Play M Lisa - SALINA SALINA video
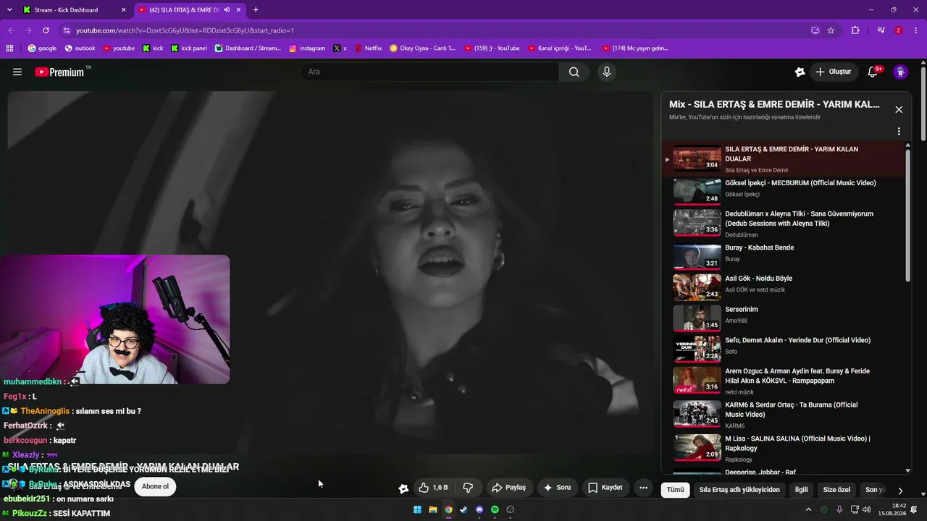The width and height of the screenshot is (927, 521). pyautogui.click(x=784, y=448)
